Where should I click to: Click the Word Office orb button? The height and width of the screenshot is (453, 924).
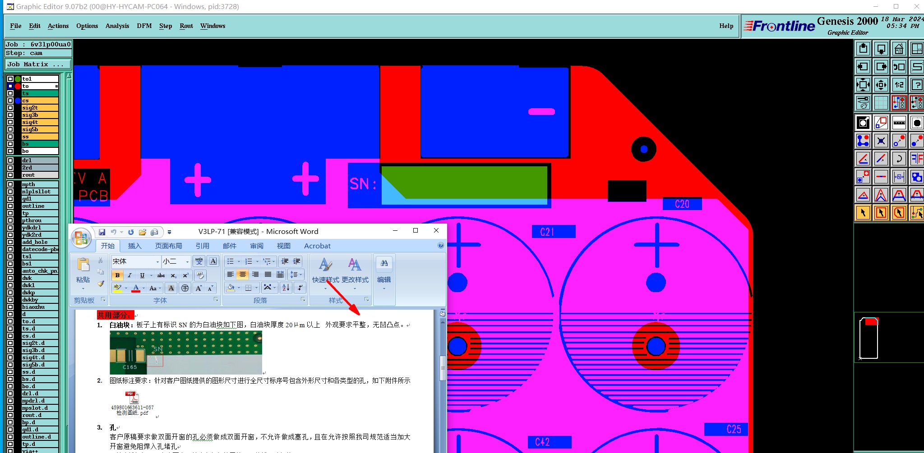(81, 238)
